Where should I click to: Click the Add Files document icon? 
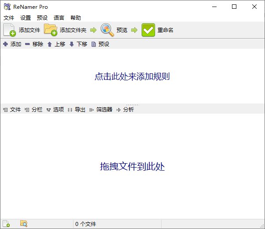coord(10,30)
